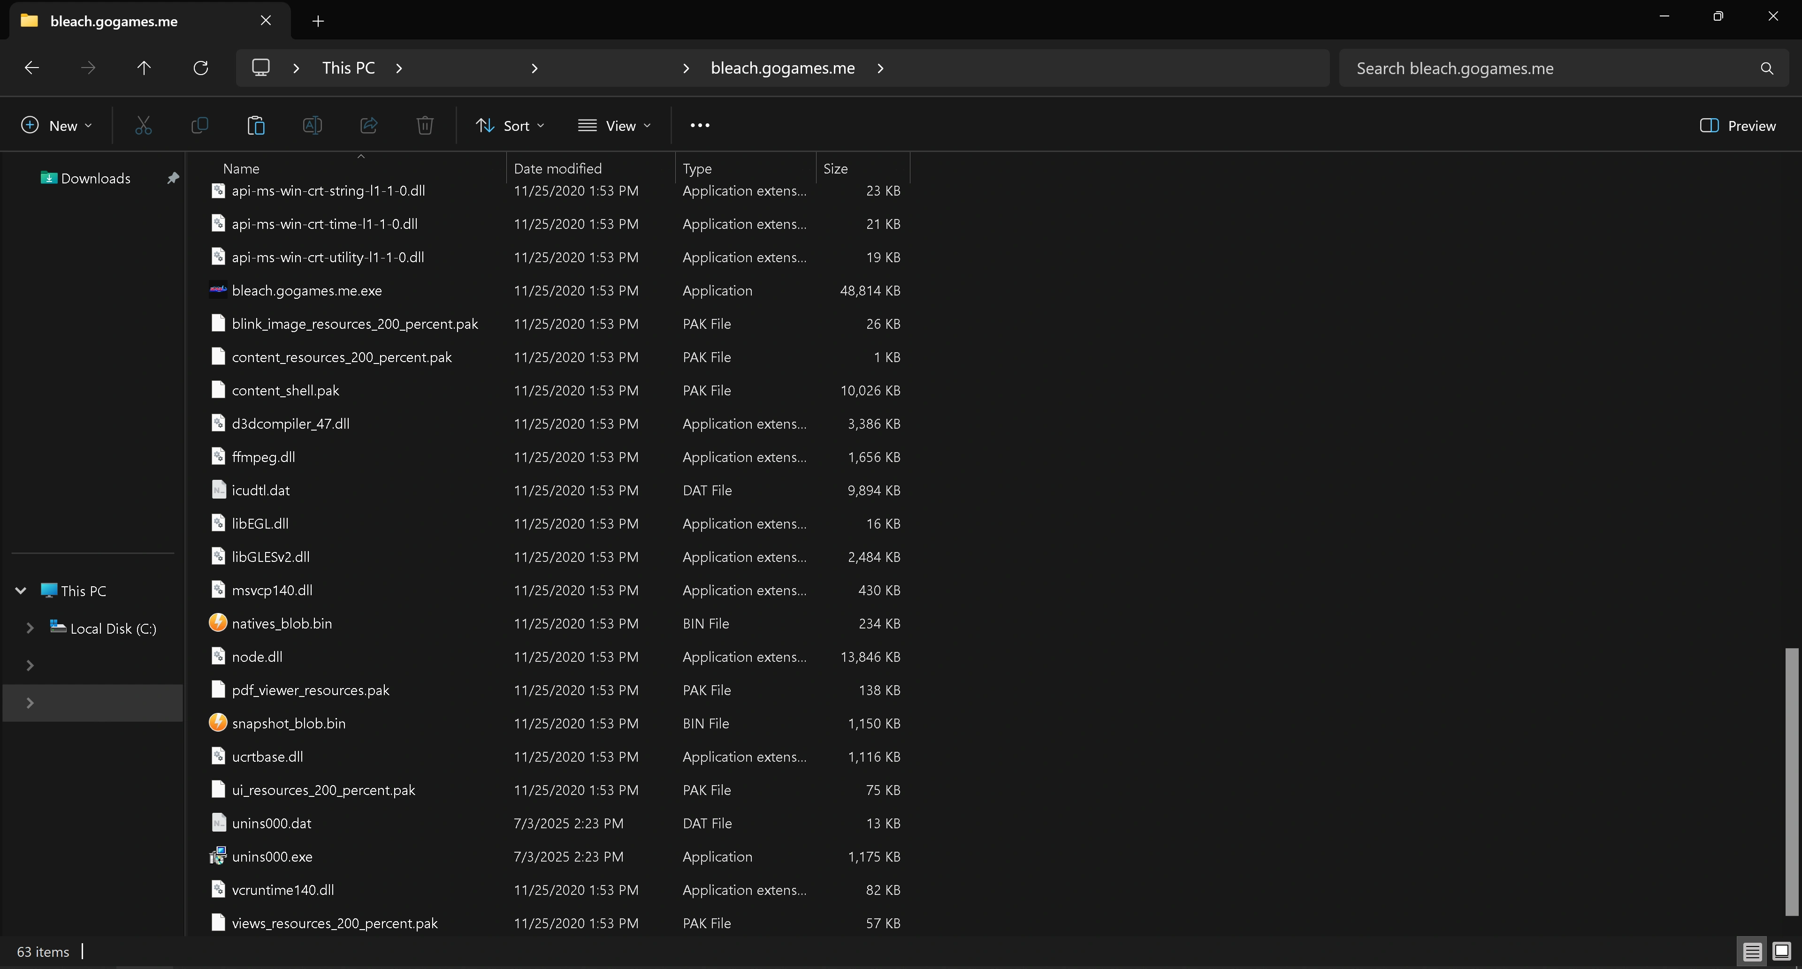Click the Paste clipboard icon
Viewport: 1802px width, 969px height.
[x=256, y=126]
